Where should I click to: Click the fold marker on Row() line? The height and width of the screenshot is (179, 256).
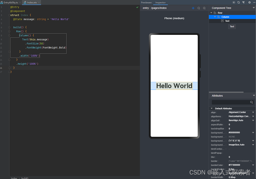coord(9,31)
